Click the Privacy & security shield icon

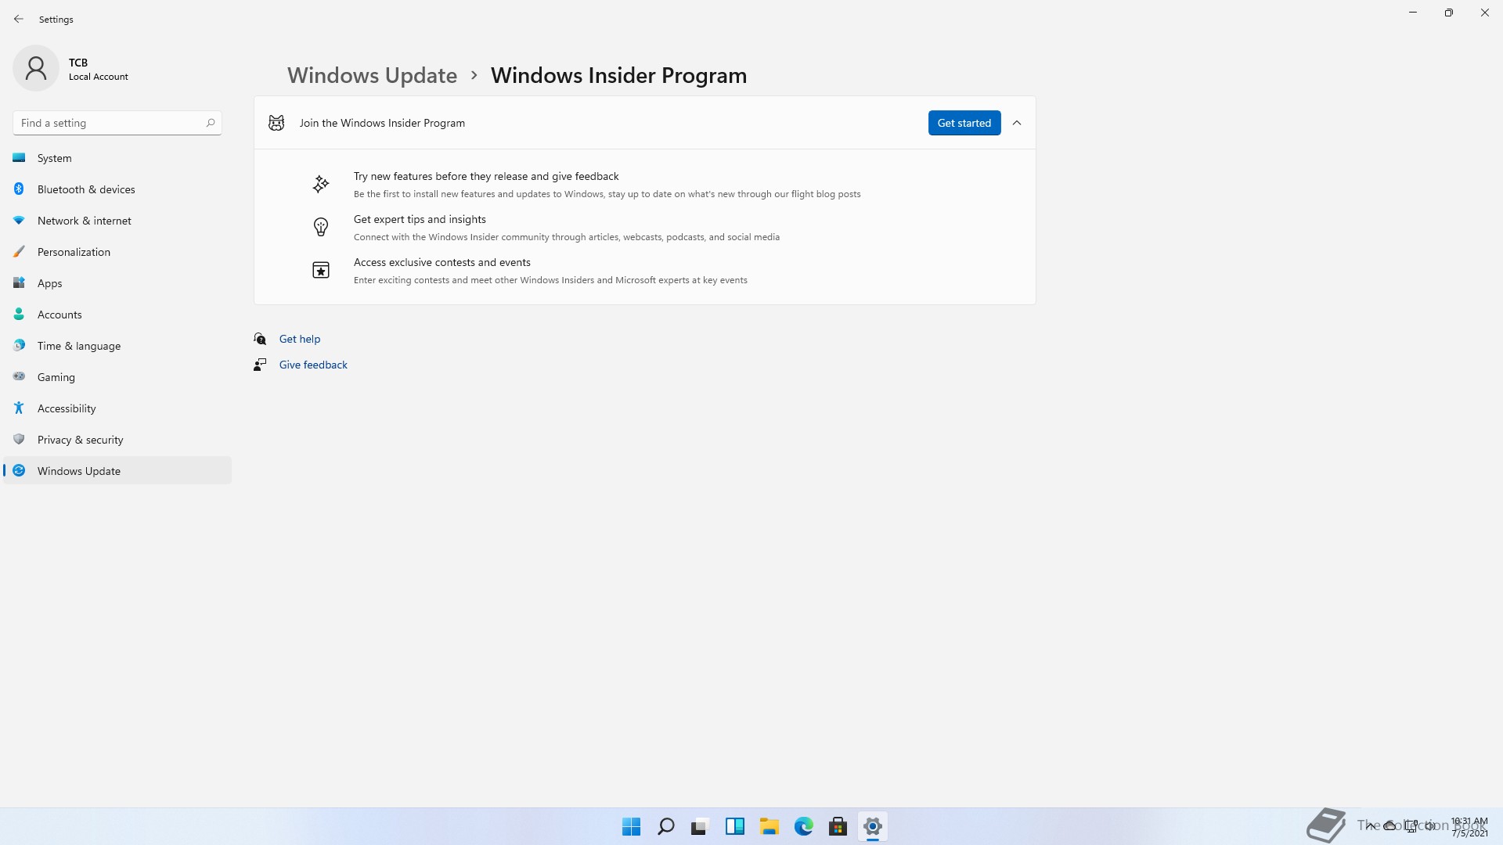(19, 439)
